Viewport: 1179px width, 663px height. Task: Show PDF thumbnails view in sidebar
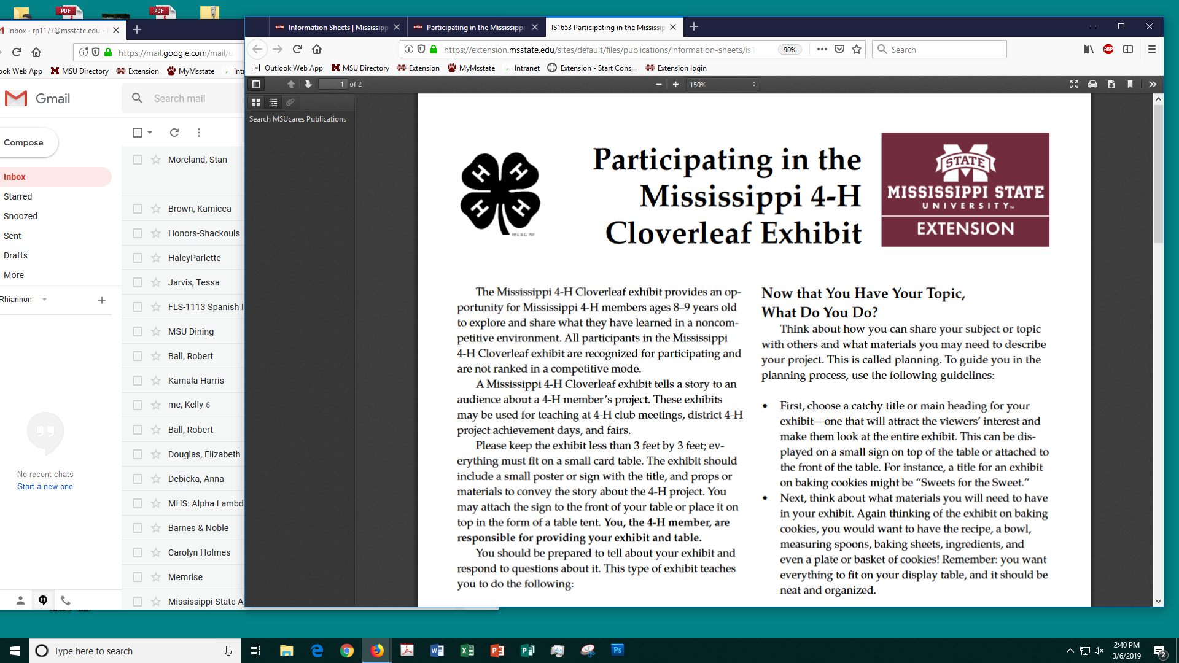pos(256,102)
